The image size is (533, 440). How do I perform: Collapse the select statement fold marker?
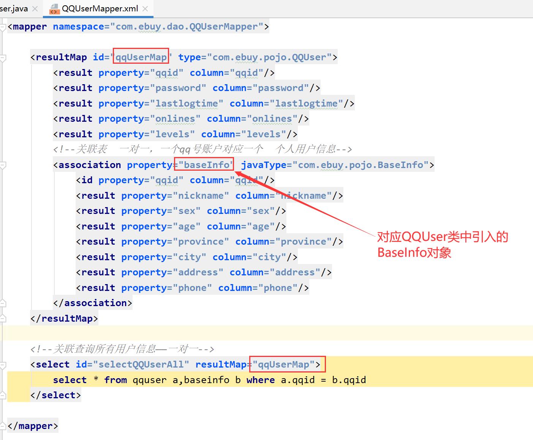(x=3, y=365)
